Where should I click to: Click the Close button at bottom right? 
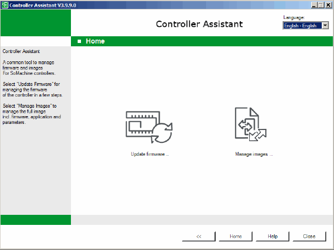click(309, 237)
